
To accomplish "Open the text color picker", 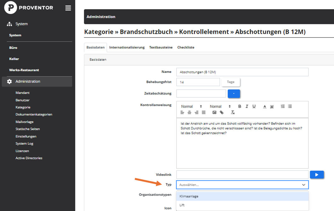I will click(x=265, y=107).
